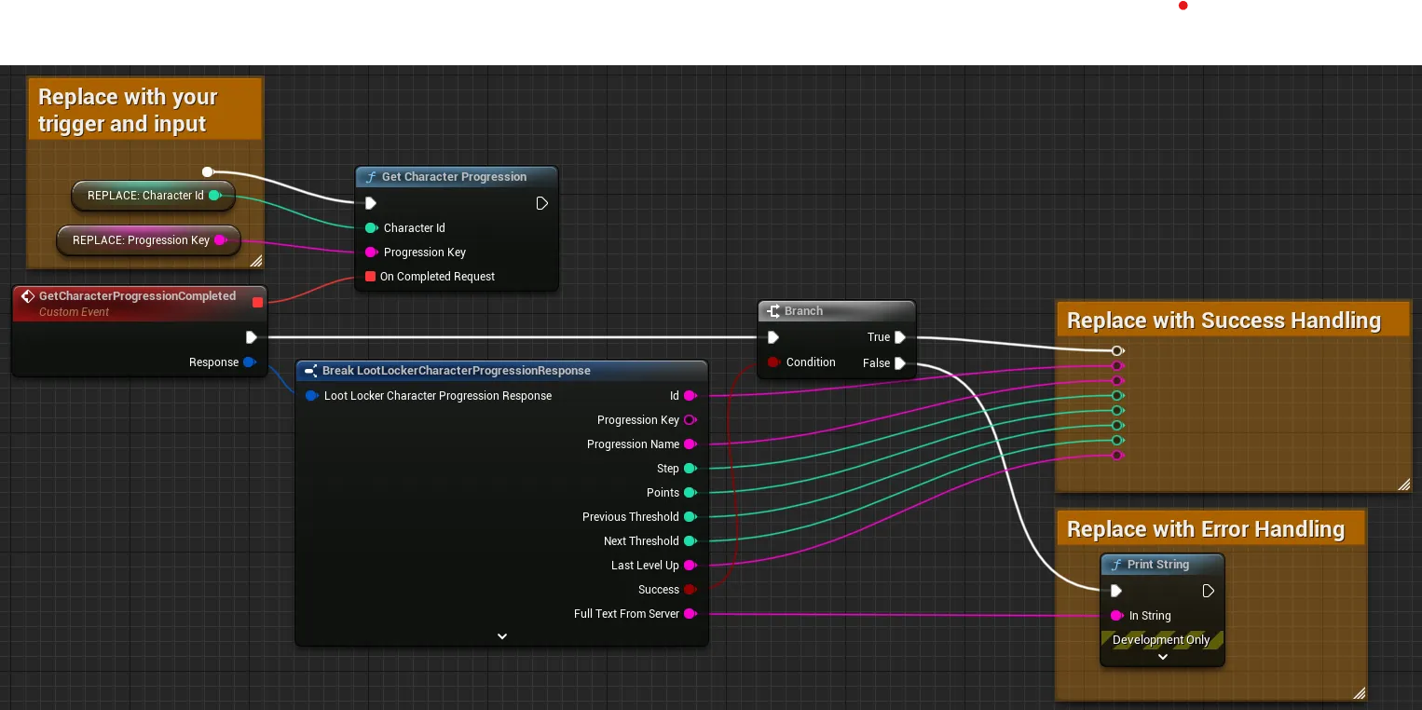
Task: Select the Replace with Success Handling comment header
Action: click(1233, 321)
